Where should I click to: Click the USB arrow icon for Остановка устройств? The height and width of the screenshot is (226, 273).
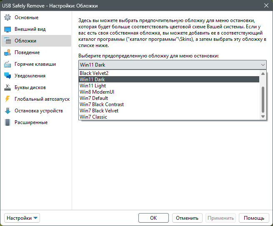tap(8, 111)
